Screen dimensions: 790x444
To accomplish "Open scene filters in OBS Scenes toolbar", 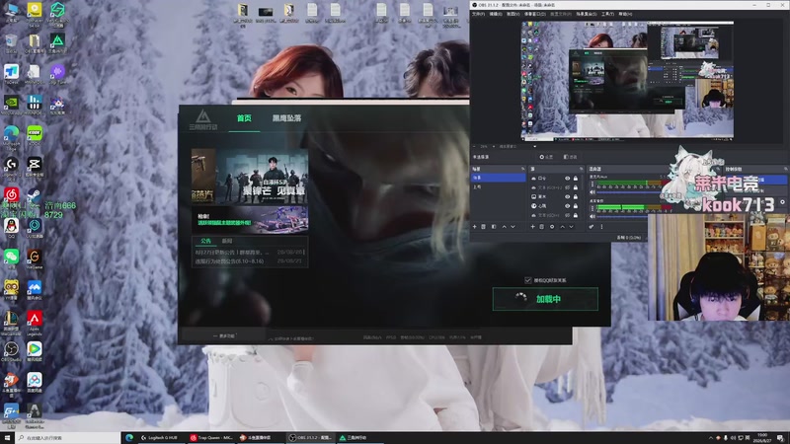I will point(494,227).
